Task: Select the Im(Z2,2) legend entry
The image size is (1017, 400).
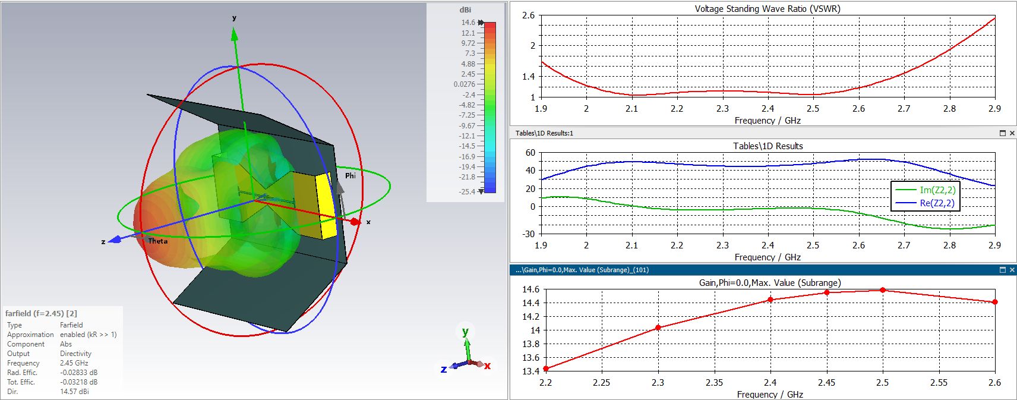Action: tap(925, 190)
